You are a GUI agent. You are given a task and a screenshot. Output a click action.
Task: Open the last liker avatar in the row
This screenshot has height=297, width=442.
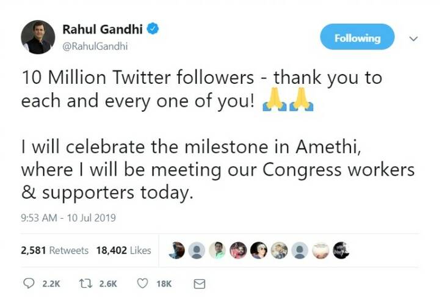[x=340, y=251]
